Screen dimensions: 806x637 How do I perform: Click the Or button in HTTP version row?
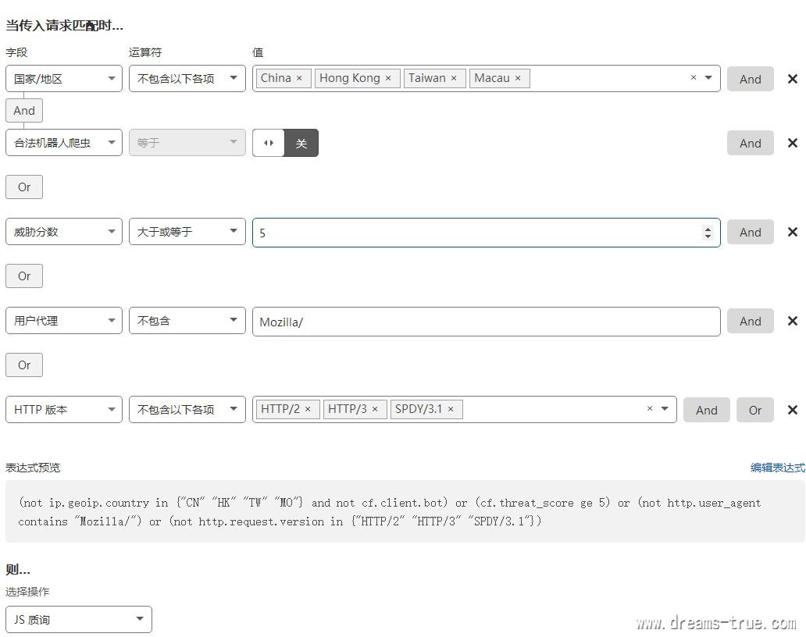point(754,410)
